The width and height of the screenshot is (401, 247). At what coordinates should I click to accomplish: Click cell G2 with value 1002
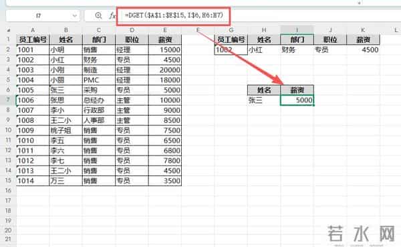231,50
